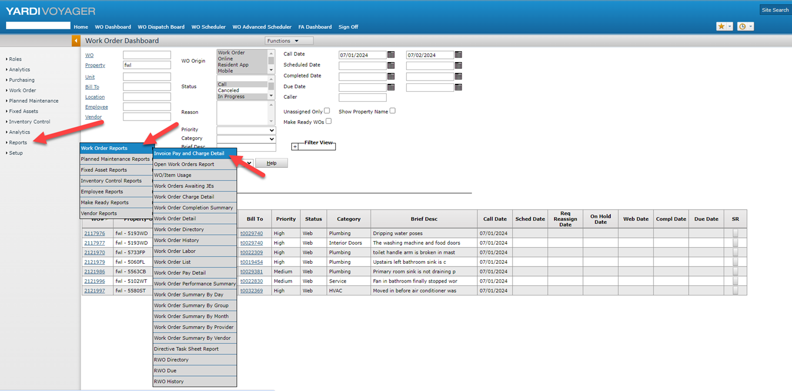Viewport: 792px width, 391px height.
Task: Collapse the sidebar with the orange arrow
Action: click(76, 41)
